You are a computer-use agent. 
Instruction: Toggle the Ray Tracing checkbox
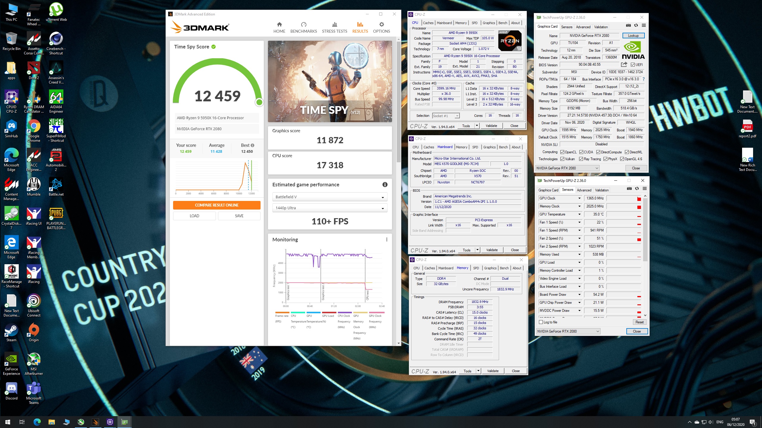coord(581,159)
